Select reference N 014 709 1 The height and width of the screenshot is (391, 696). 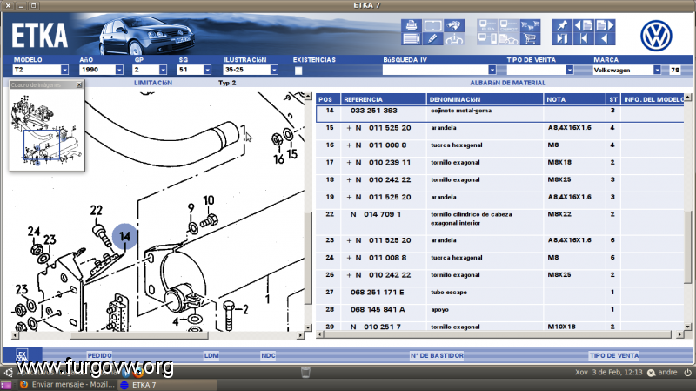click(x=376, y=214)
